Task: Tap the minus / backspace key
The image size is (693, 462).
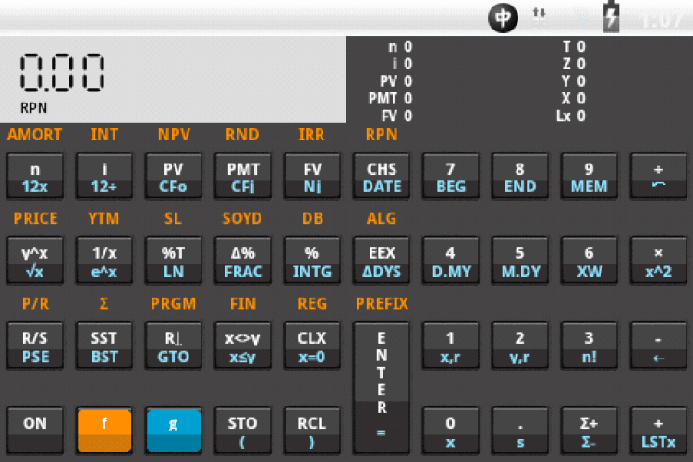Action: click(x=659, y=346)
